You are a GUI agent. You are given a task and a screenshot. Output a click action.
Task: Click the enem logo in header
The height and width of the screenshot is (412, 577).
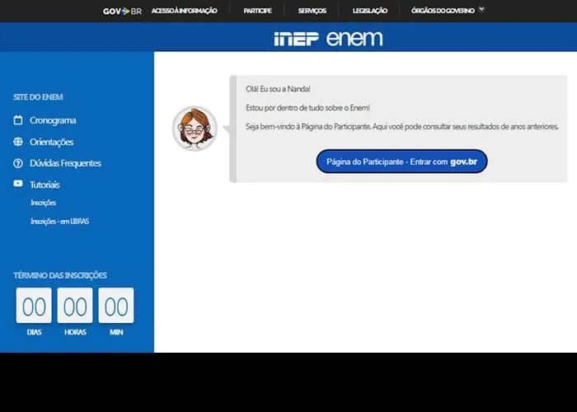click(354, 38)
